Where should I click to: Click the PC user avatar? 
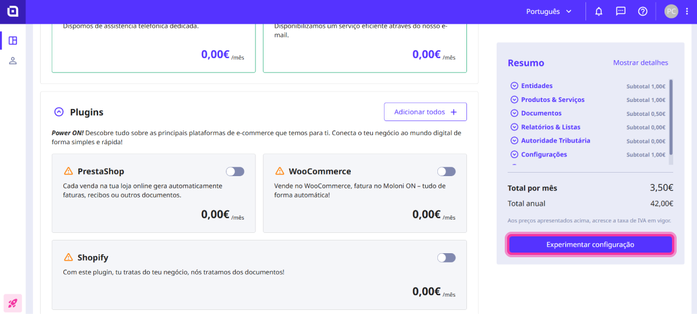click(671, 12)
